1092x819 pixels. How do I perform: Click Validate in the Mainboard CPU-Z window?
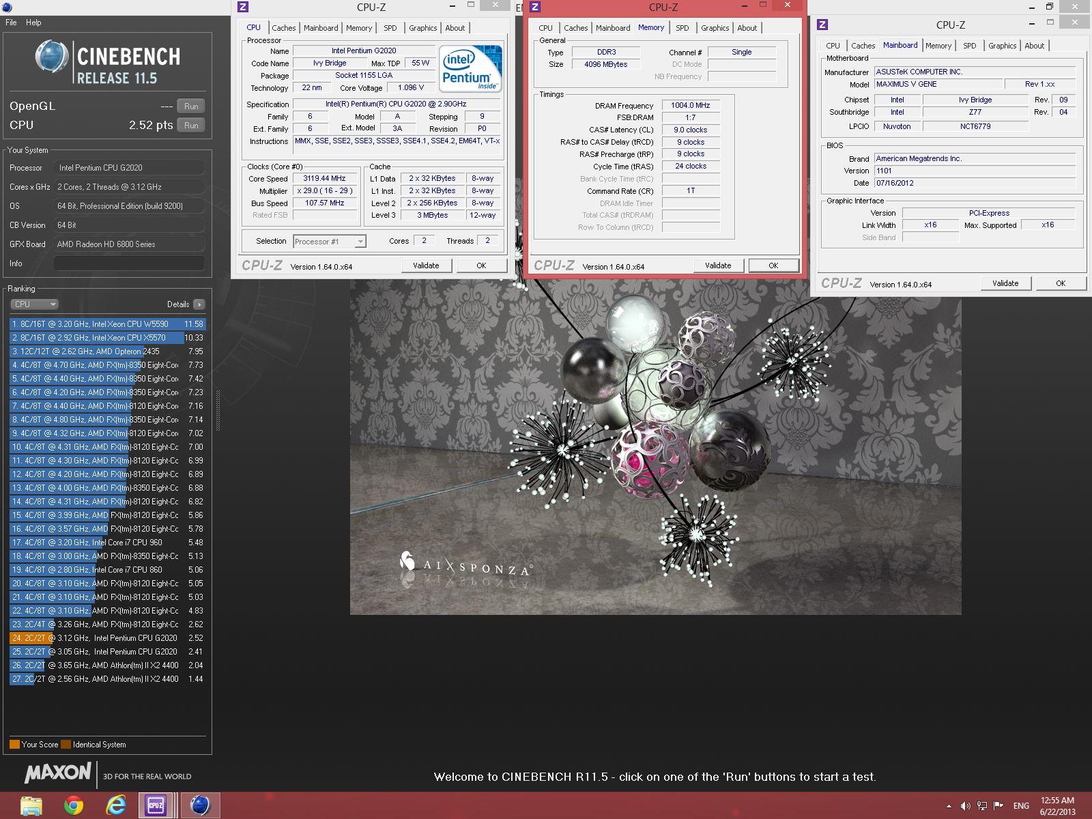[x=1005, y=283]
